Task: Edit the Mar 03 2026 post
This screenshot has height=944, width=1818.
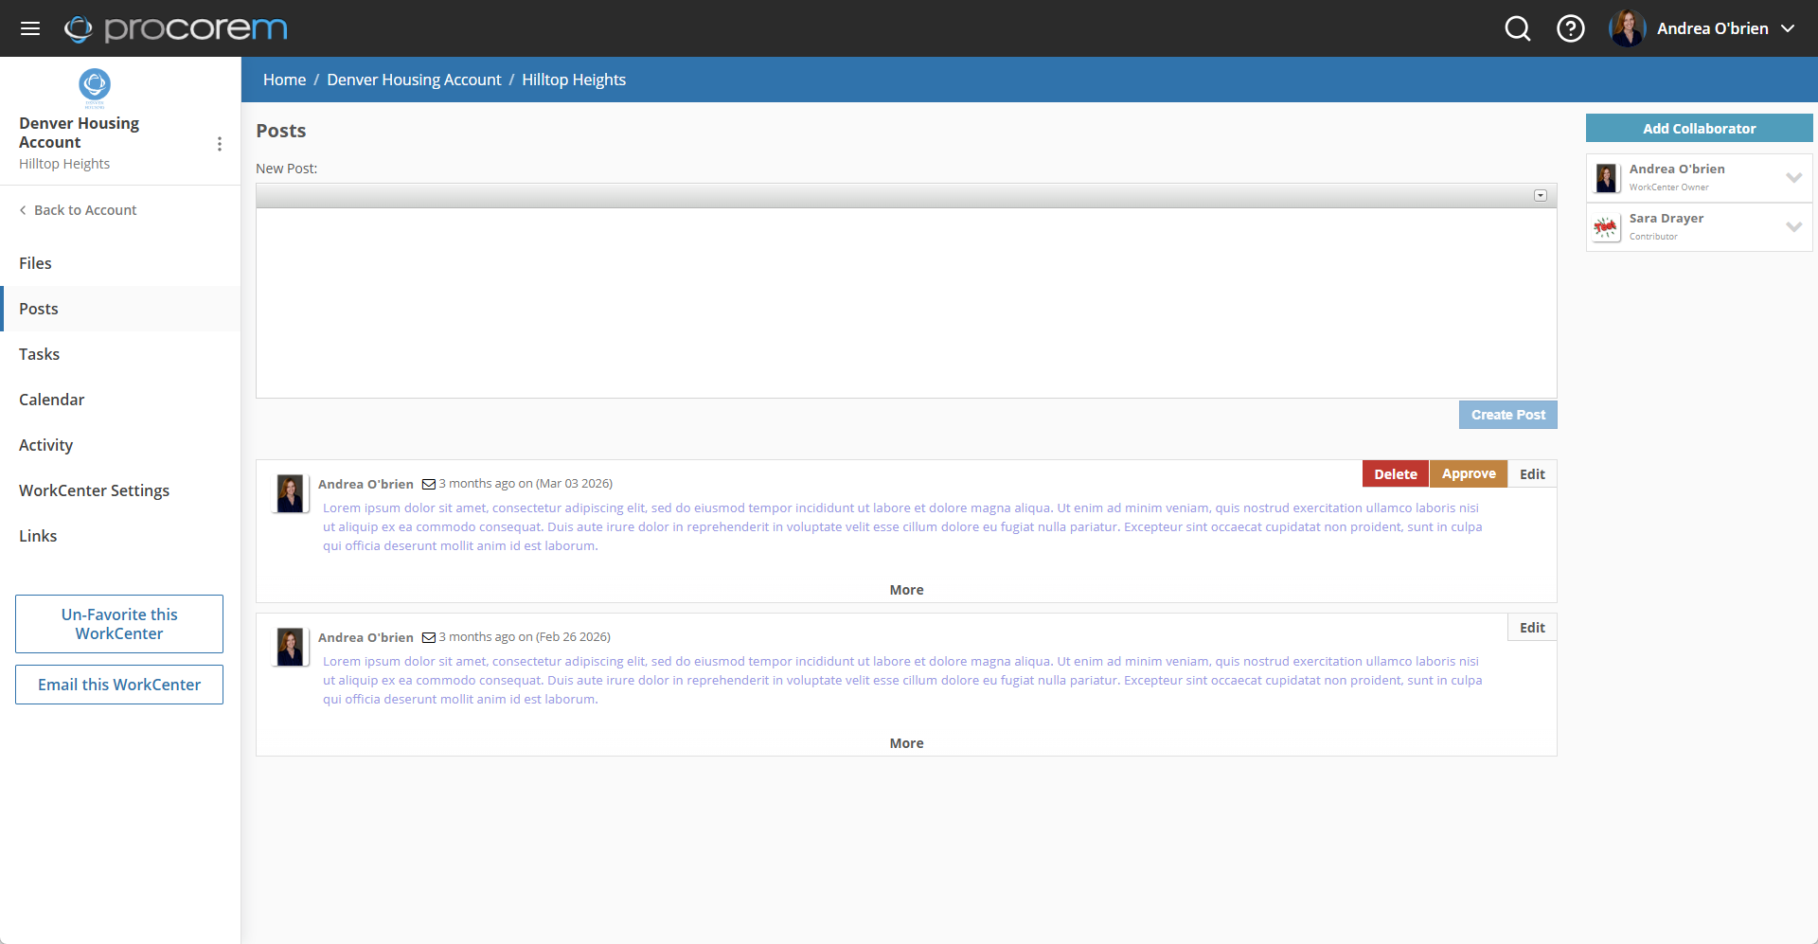Action: click(x=1532, y=473)
